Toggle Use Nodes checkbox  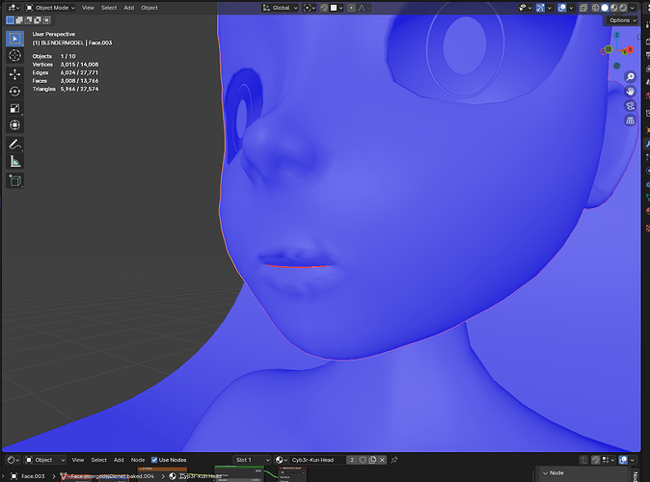154,460
